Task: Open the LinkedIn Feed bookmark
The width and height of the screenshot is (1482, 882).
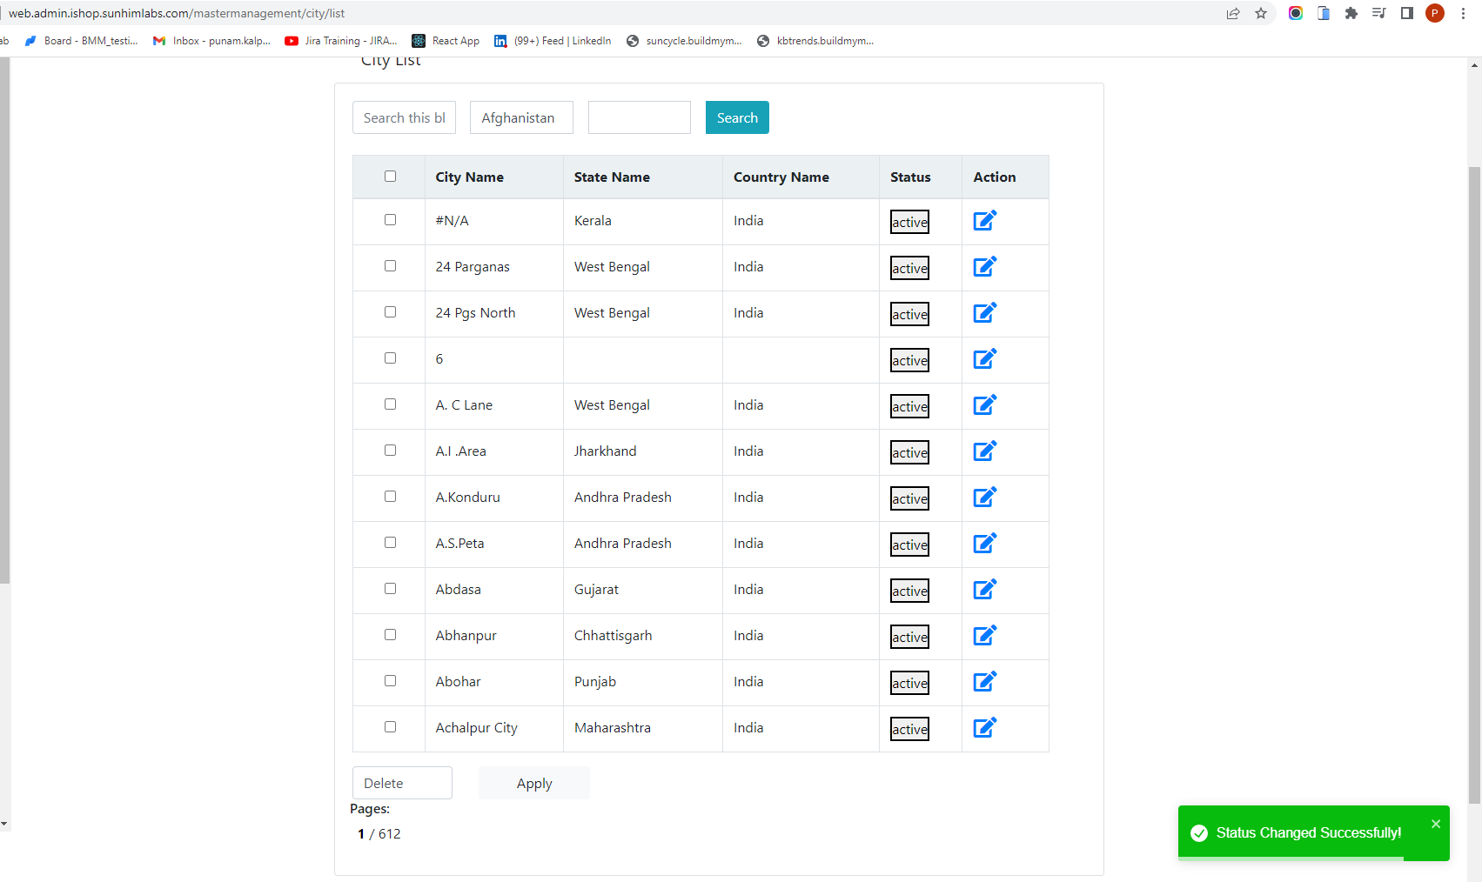Action: tap(553, 41)
